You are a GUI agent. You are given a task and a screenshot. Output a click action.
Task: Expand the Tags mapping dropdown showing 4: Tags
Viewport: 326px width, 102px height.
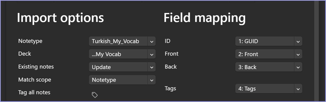[x=269, y=89]
